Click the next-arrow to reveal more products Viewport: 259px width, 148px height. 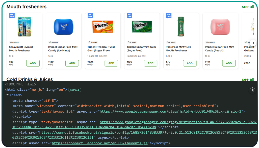253,43
